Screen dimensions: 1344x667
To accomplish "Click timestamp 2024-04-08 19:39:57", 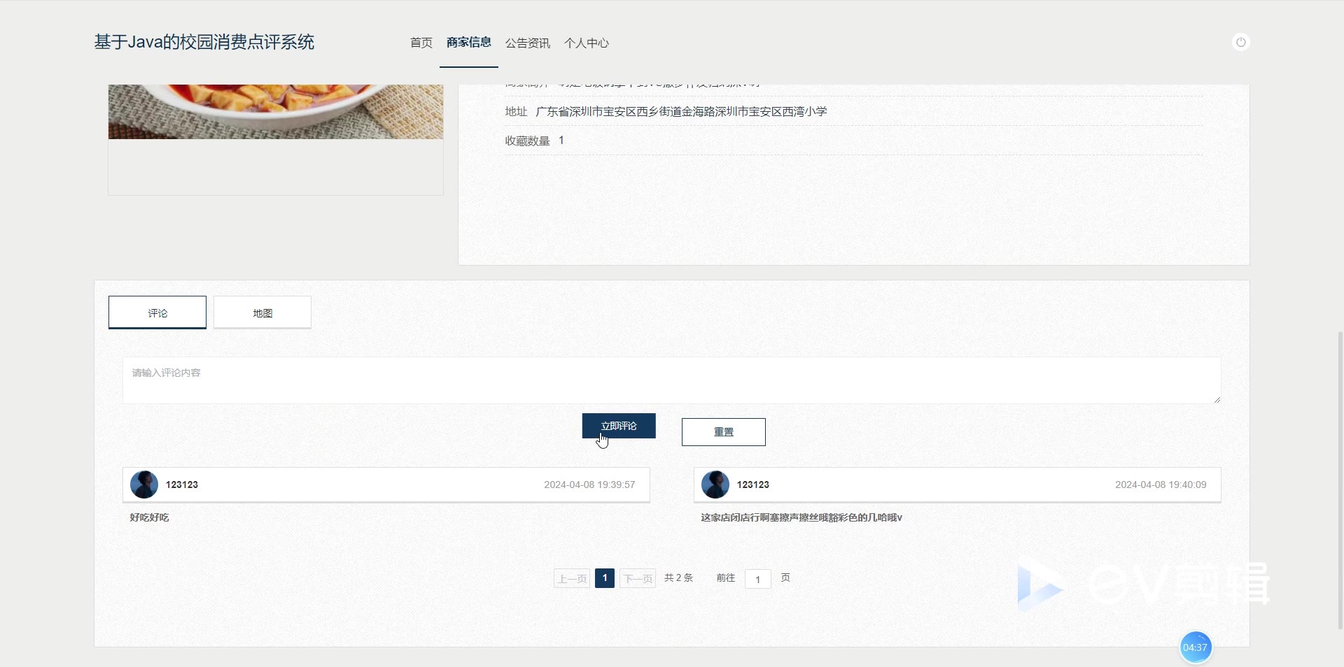I will click(x=589, y=485).
